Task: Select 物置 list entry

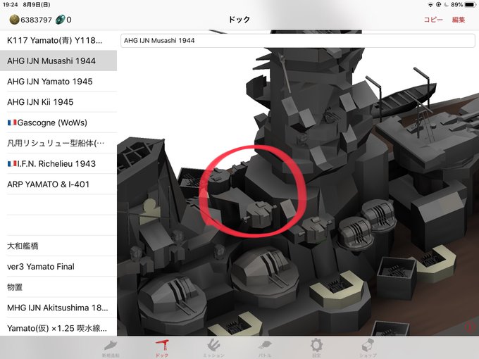Action: [x=58, y=287]
